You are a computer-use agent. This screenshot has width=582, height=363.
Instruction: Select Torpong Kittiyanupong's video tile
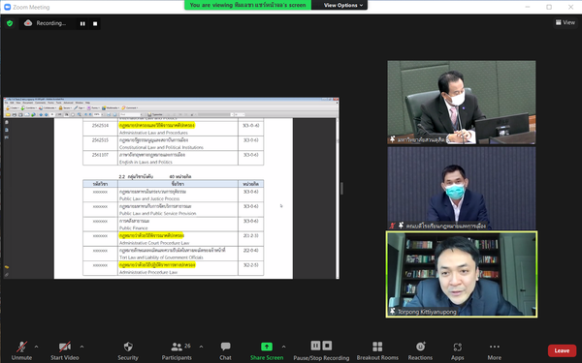462,274
